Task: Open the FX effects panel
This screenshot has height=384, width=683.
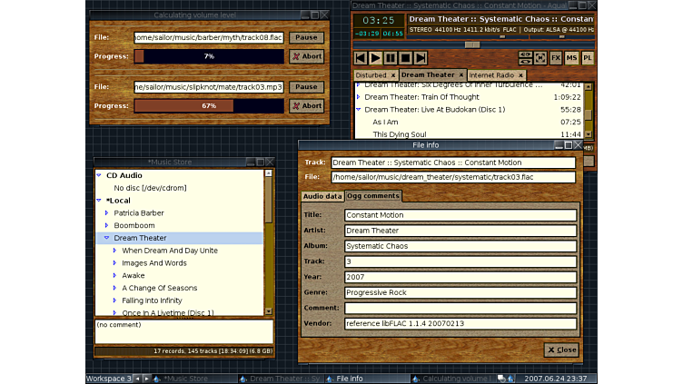Action: 555,58
